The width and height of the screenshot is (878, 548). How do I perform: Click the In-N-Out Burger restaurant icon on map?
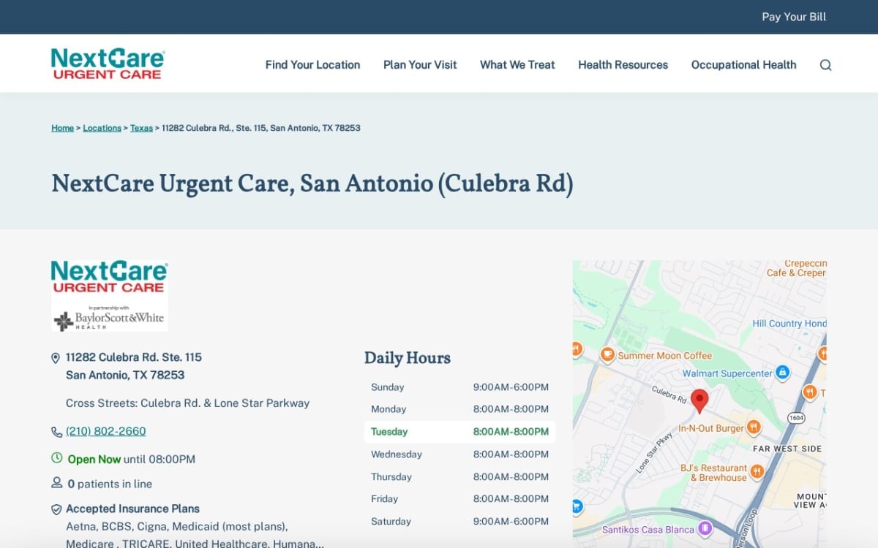[754, 427]
